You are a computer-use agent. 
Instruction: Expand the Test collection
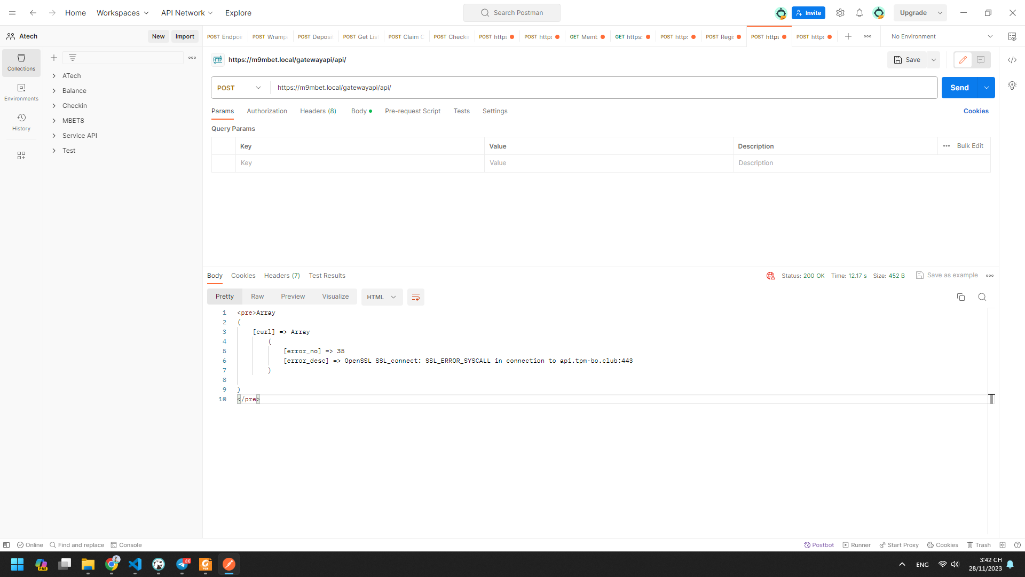54,151
